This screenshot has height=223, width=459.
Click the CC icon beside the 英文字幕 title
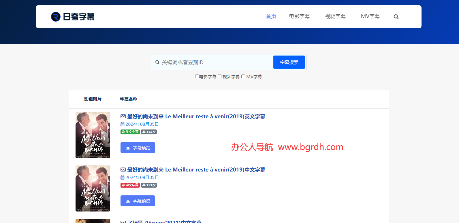click(x=123, y=117)
